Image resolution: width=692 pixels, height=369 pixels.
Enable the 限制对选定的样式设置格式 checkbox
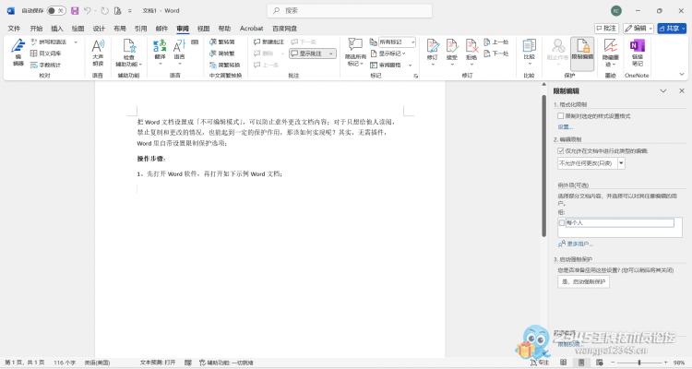[561, 116]
